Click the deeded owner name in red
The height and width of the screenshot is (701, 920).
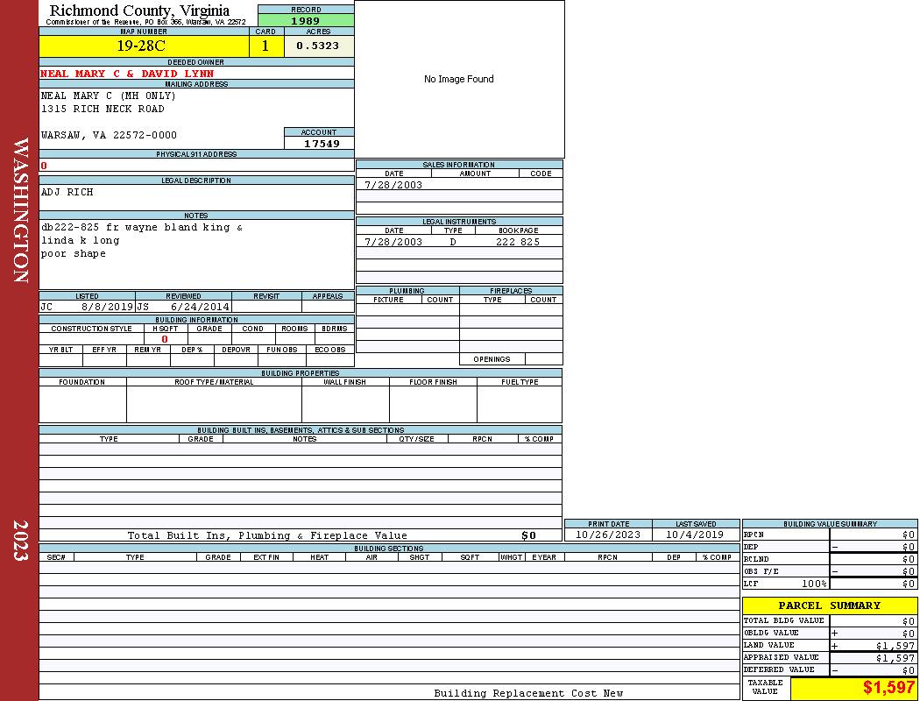127,74
